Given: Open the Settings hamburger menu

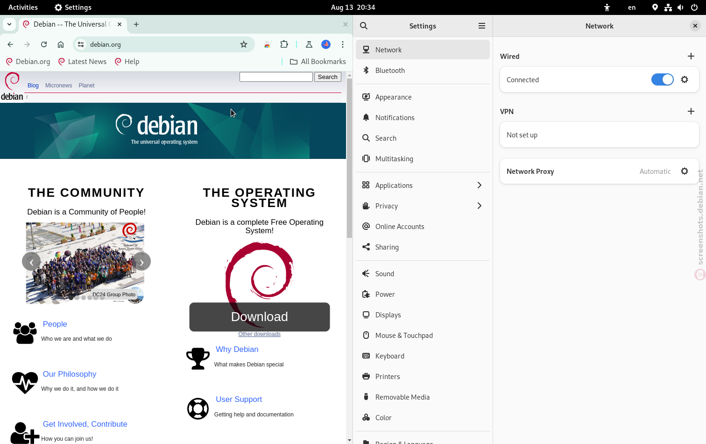Looking at the screenshot, I should tap(482, 26).
